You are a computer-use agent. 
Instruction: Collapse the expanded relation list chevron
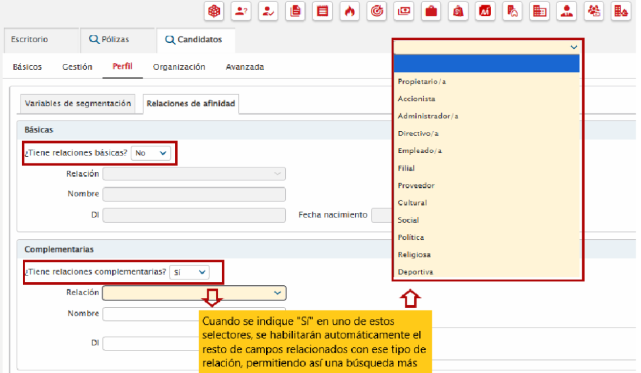tap(574, 47)
